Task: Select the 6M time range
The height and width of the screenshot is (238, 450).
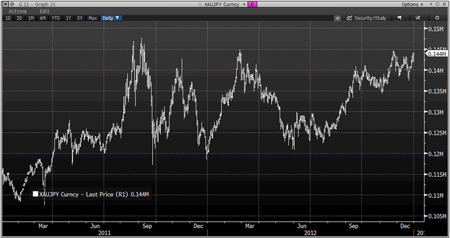Action: [43, 18]
